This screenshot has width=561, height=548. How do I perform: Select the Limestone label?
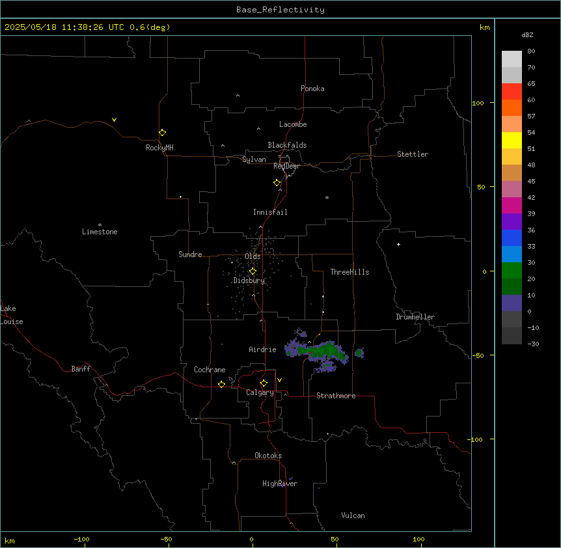[100, 232]
